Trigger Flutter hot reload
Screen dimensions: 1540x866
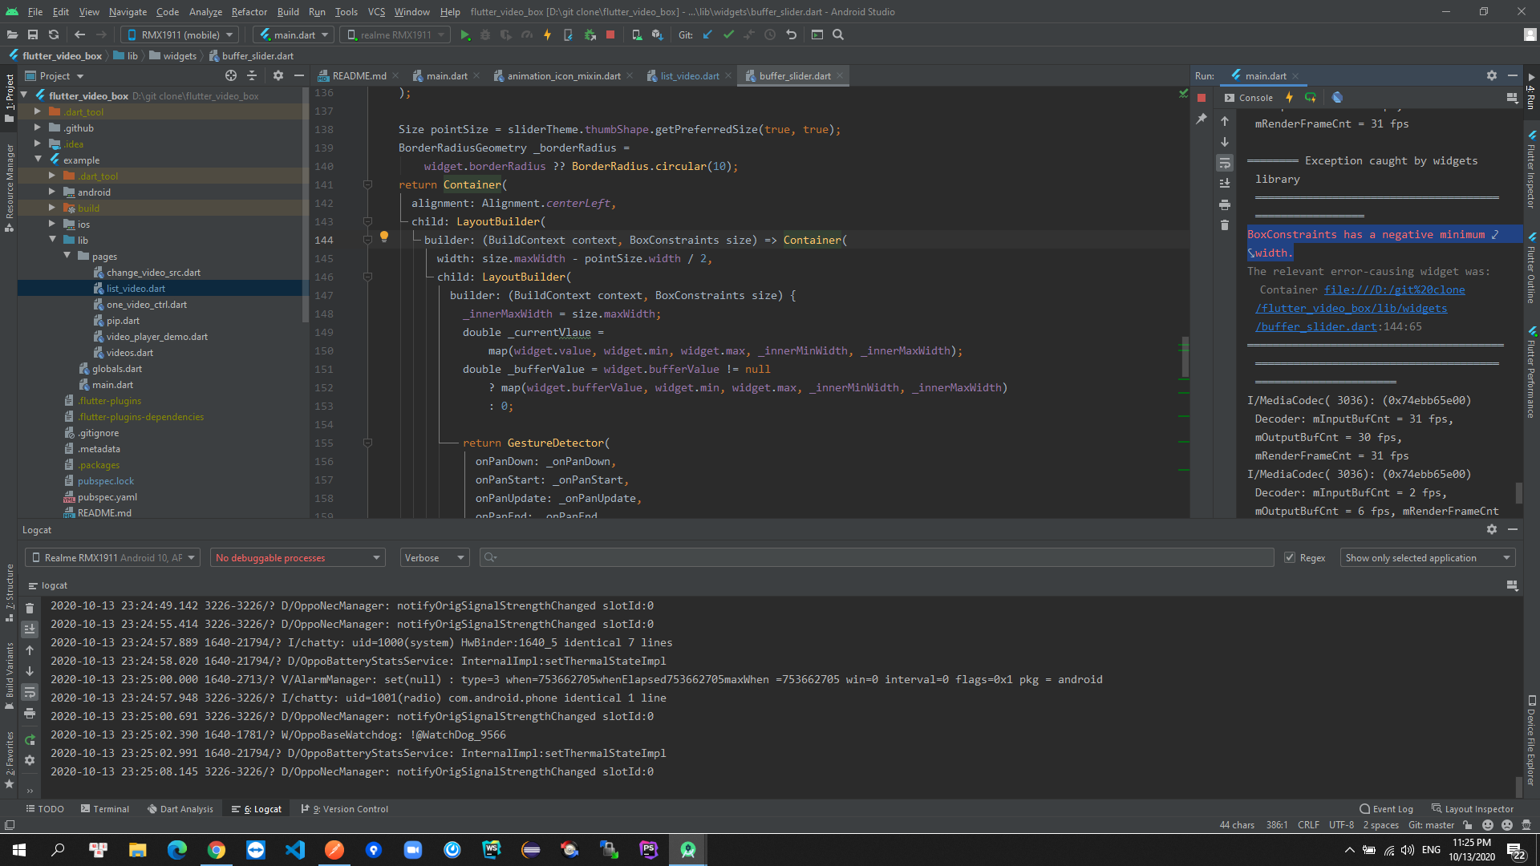click(x=1289, y=97)
